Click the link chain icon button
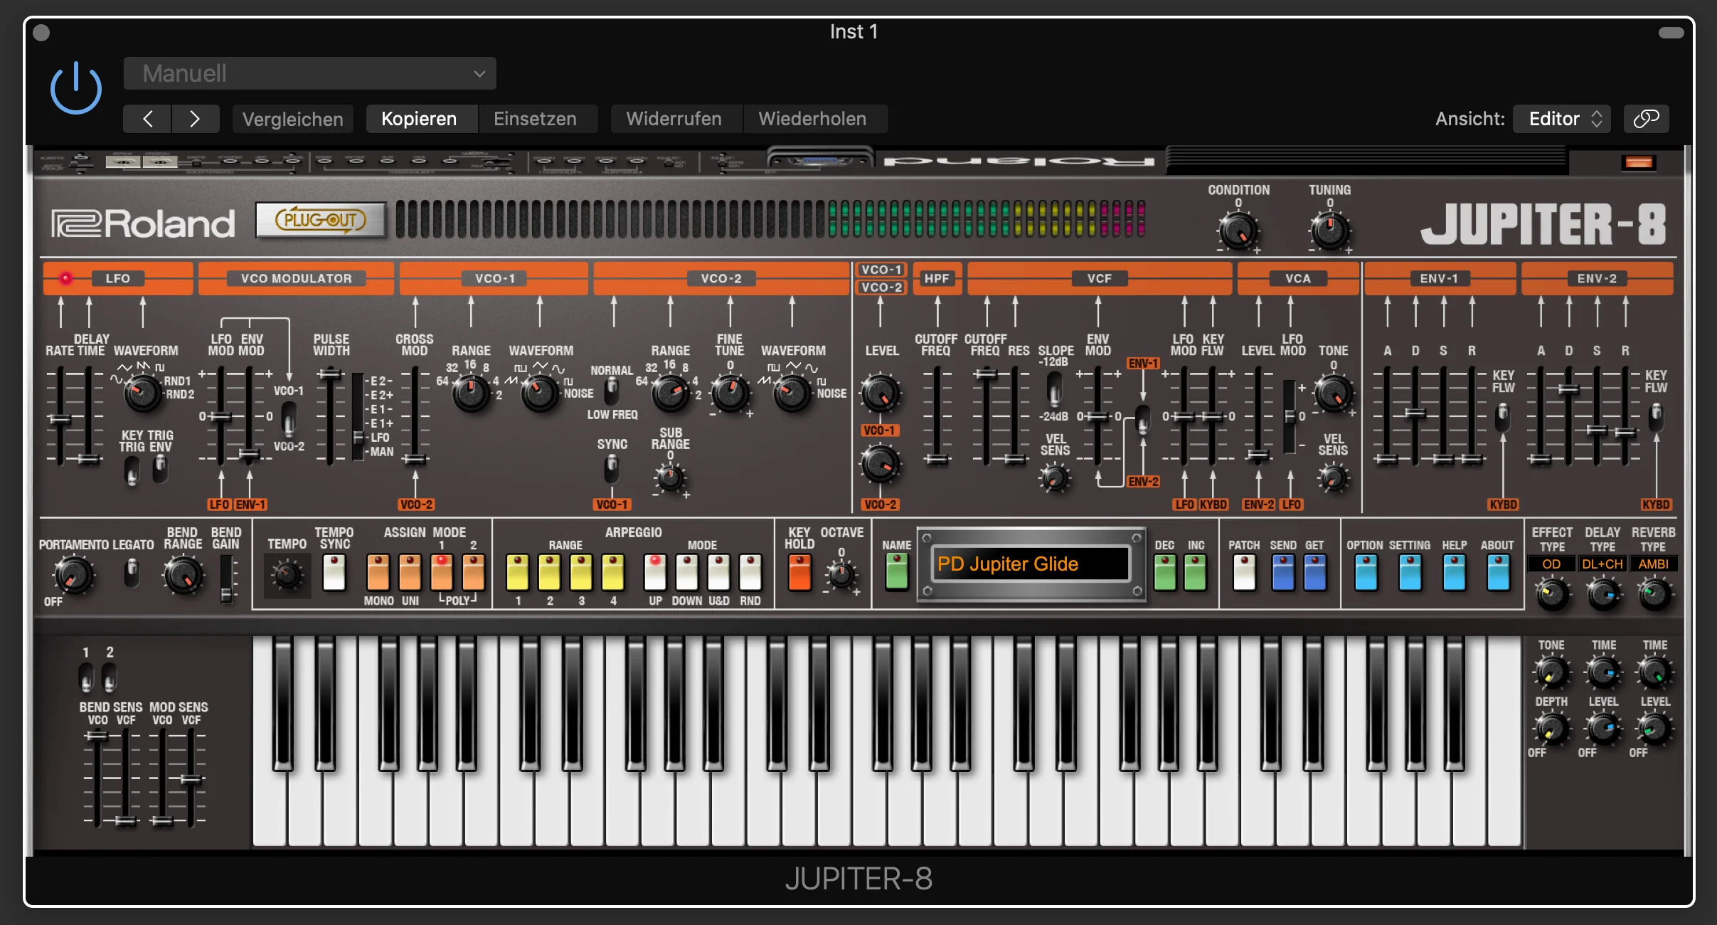The height and width of the screenshot is (925, 1717). [1646, 118]
